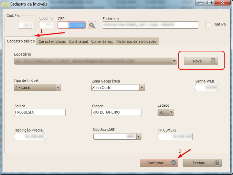This screenshot has width=233, height=175.
Task: Click the Cidade input field
Action: pos(116,113)
